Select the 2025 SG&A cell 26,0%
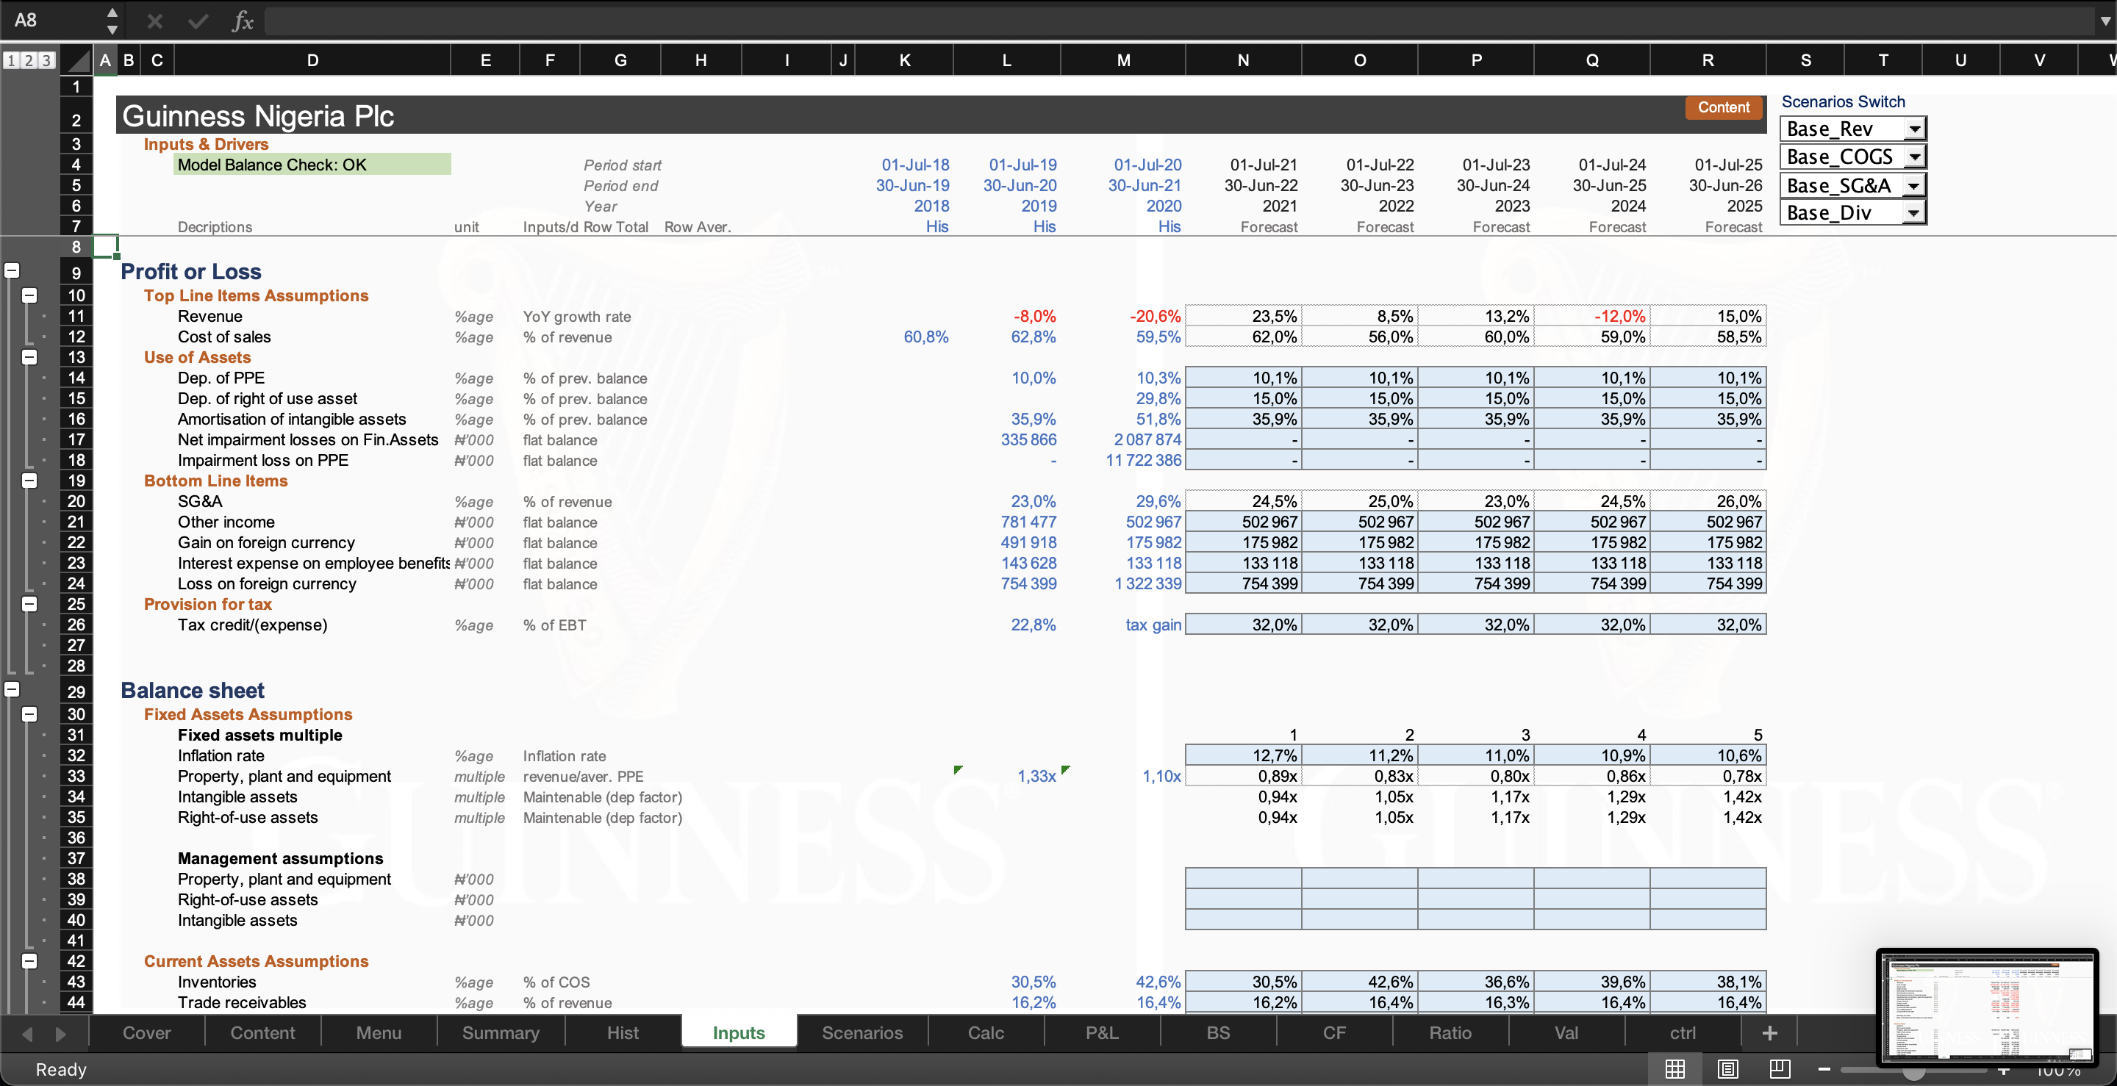 (1708, 501)
